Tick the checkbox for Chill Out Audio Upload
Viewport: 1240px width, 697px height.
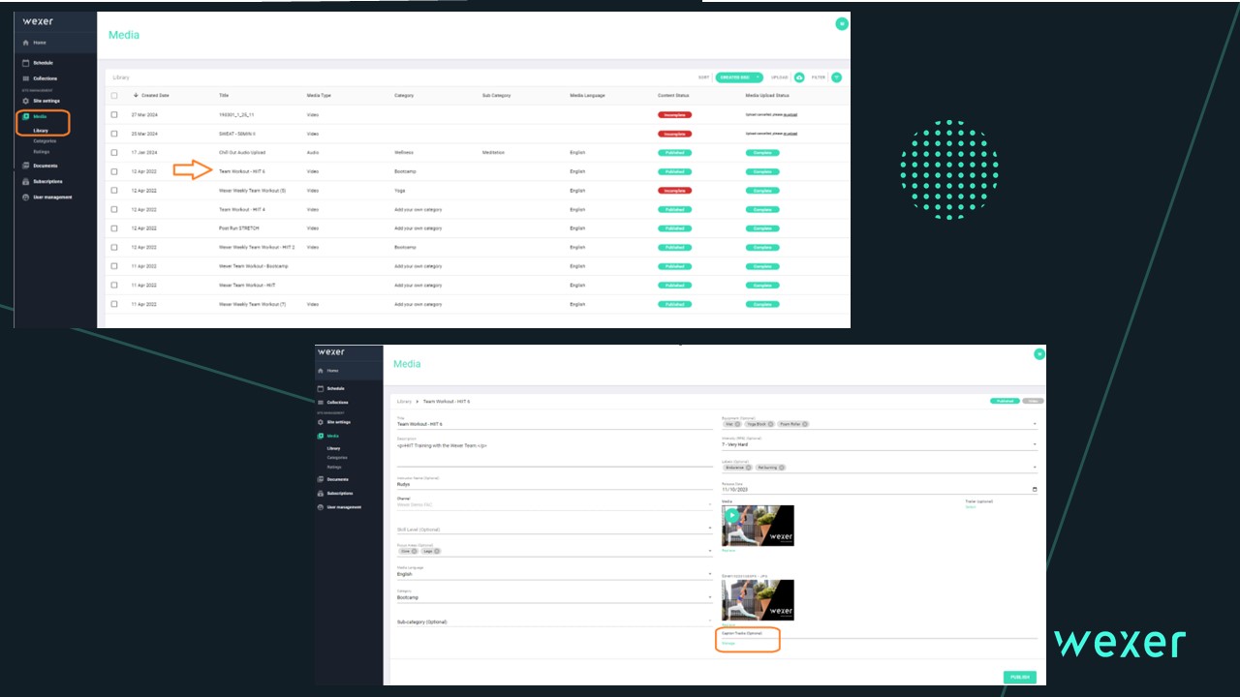114,153
